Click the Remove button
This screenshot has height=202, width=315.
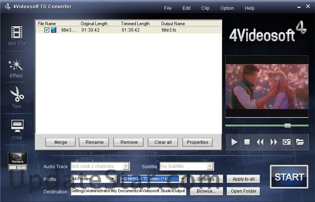point(128,142)
